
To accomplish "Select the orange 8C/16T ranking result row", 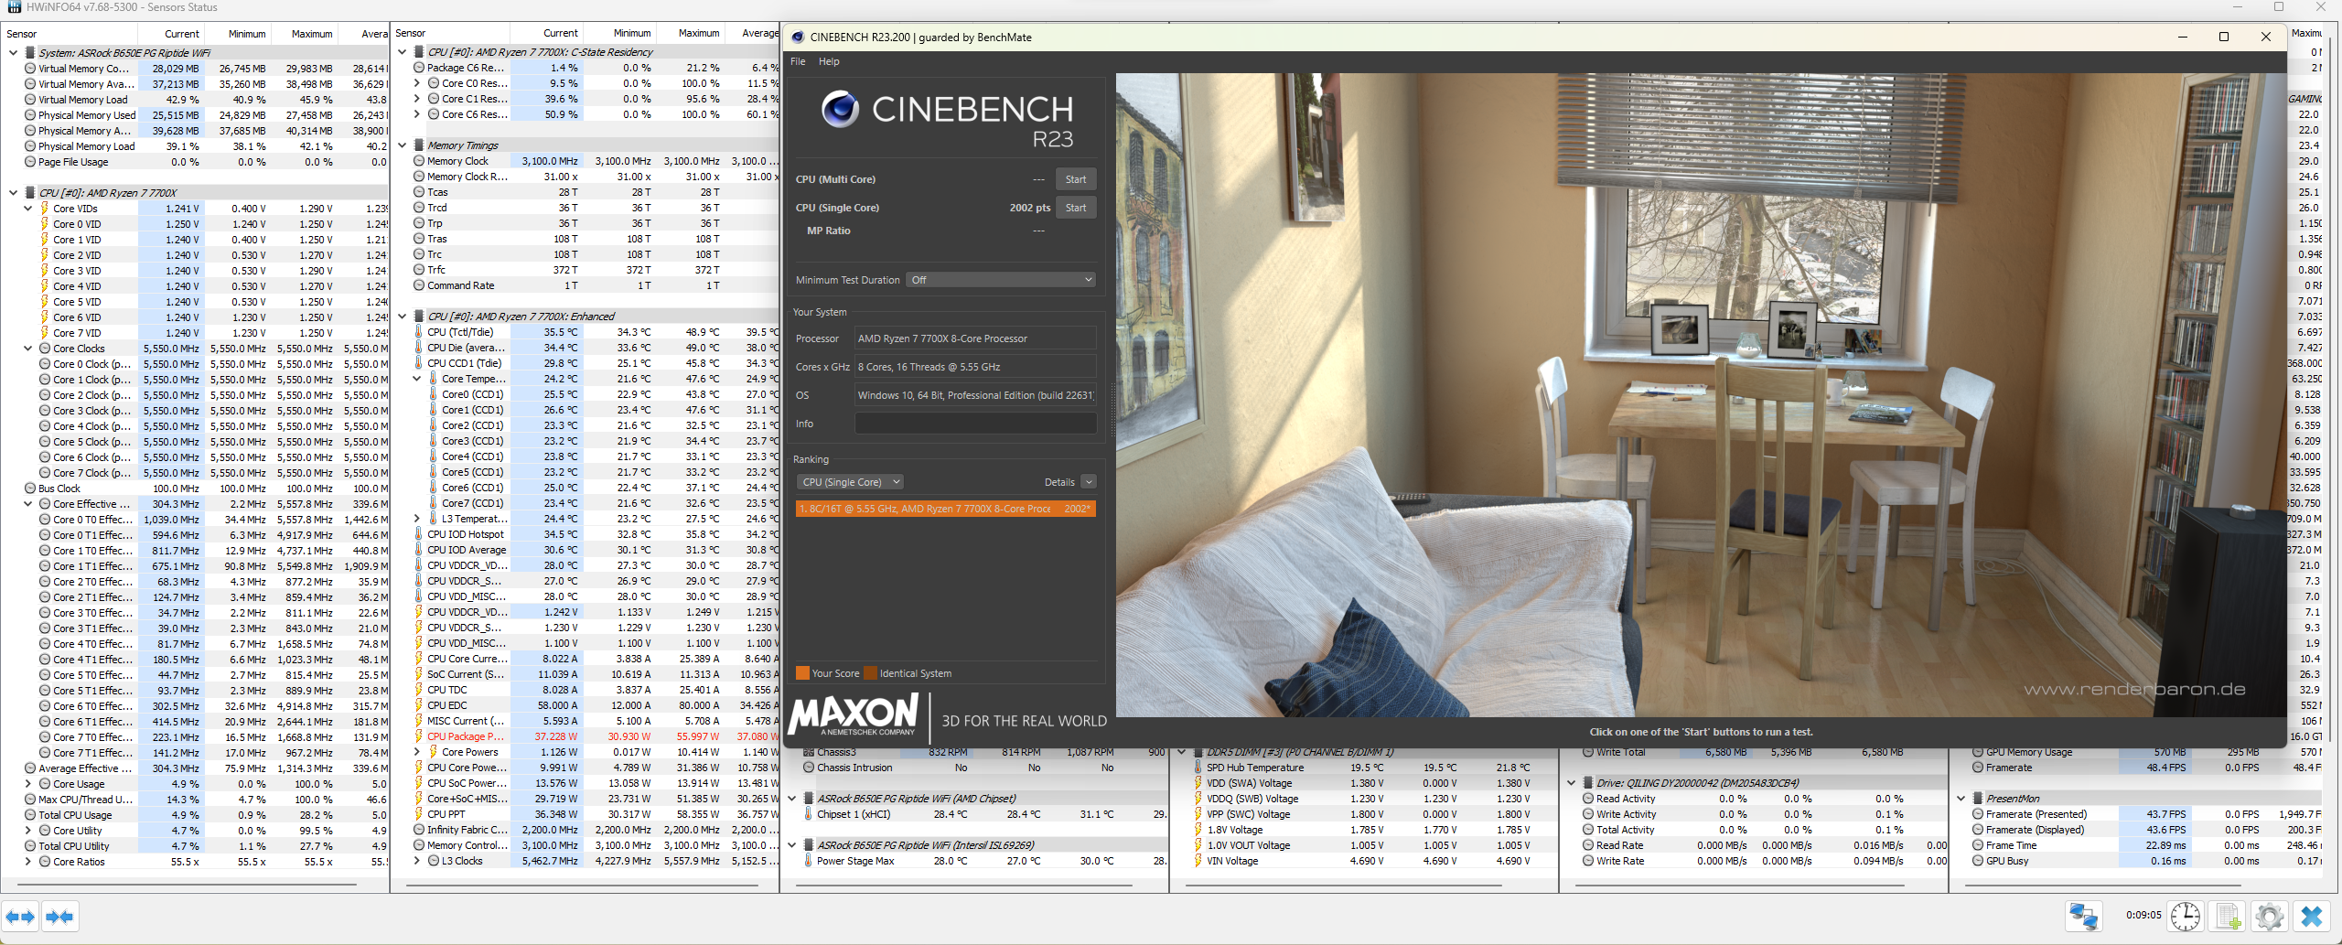I will 945,509.
